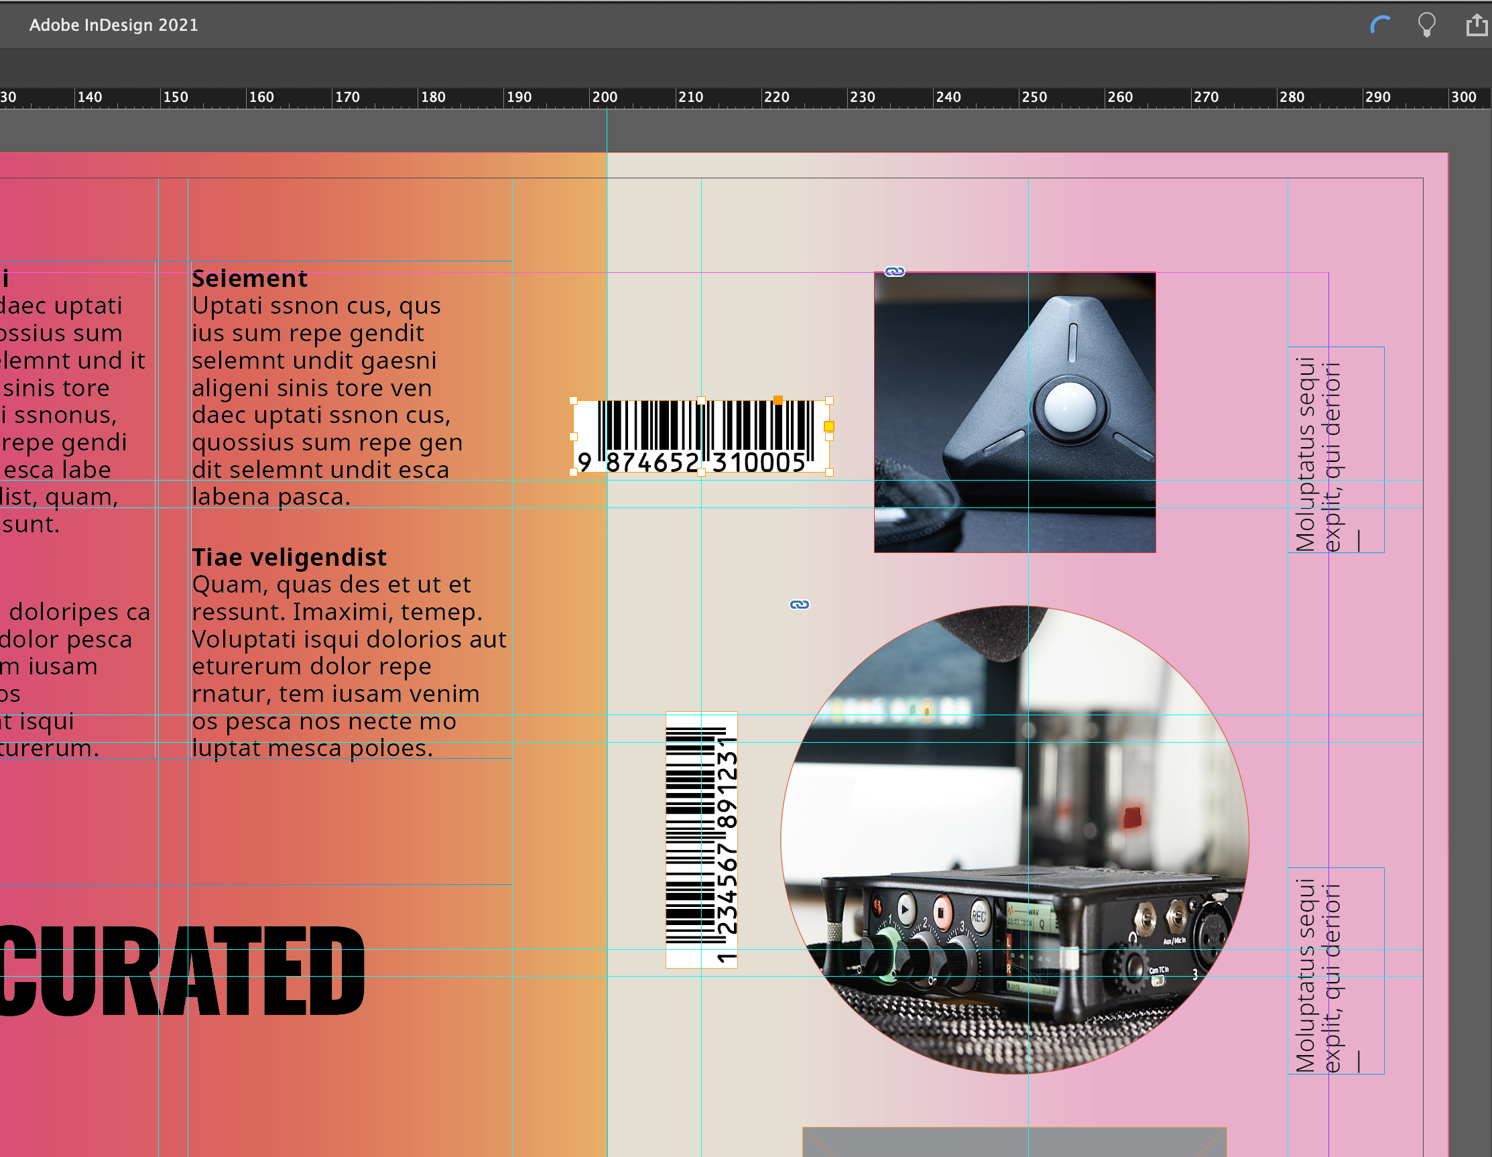The width and height of the screenshot is (1492, 1157).
Task: Click the bottom-right handle of the selected barcode frame
Action: coord(829,472)
